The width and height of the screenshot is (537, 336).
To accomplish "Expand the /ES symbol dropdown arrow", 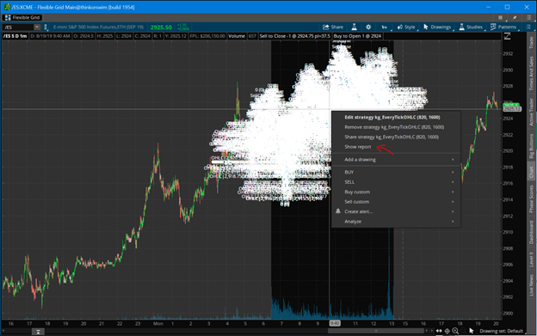I will coord(37,27).
